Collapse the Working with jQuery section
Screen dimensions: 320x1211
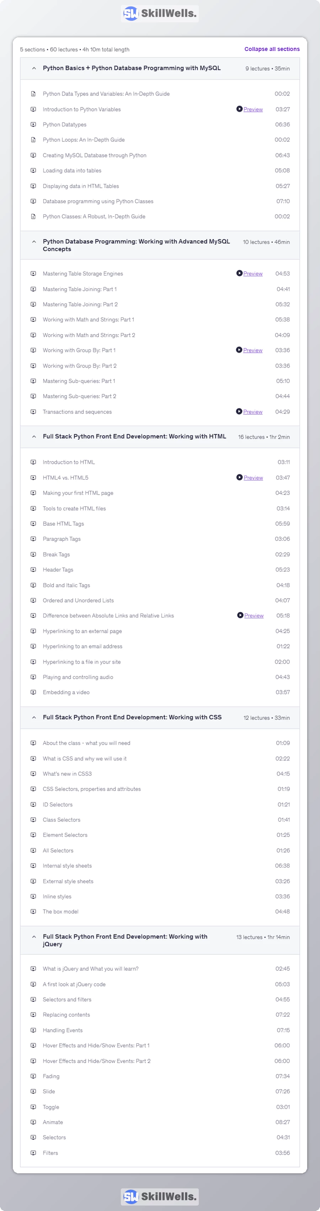point(34,936)
